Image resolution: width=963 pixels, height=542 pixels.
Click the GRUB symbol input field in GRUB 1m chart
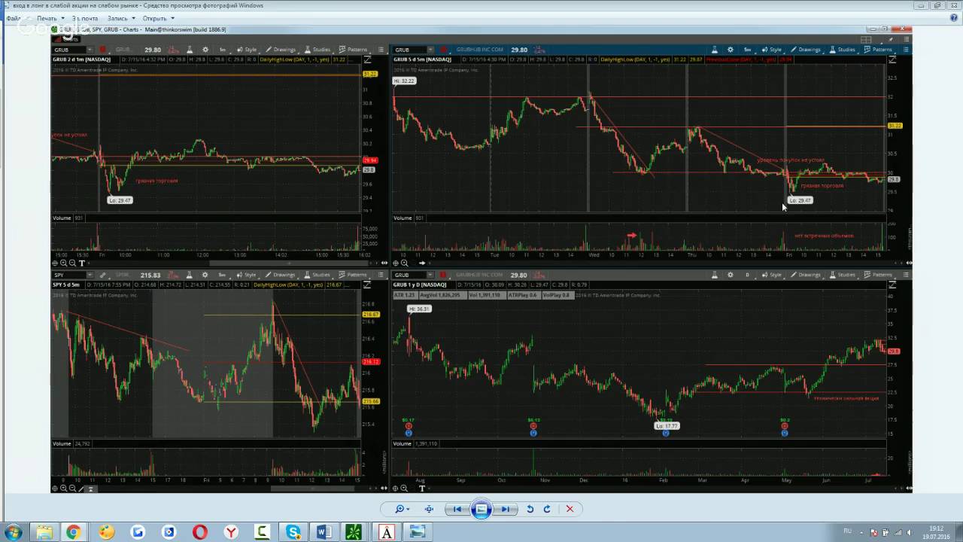coord(68,50)
